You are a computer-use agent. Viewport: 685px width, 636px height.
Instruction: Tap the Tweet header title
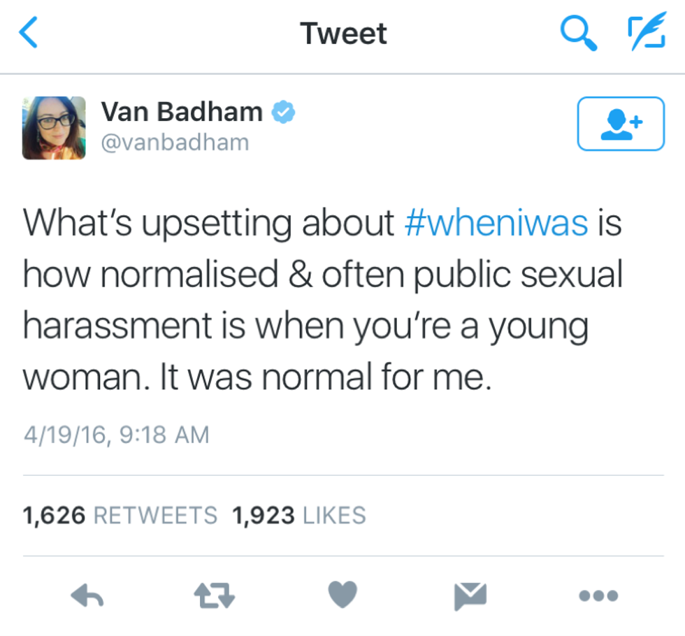(x=343, y=34)
